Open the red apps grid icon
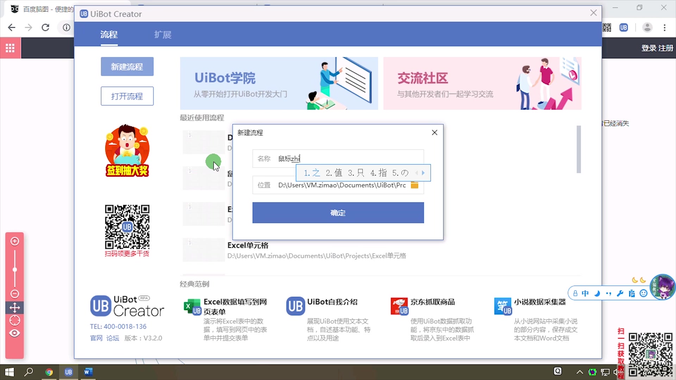Image resolution: width=676 pixels, height=380 pixels. [x=10, y=48]
